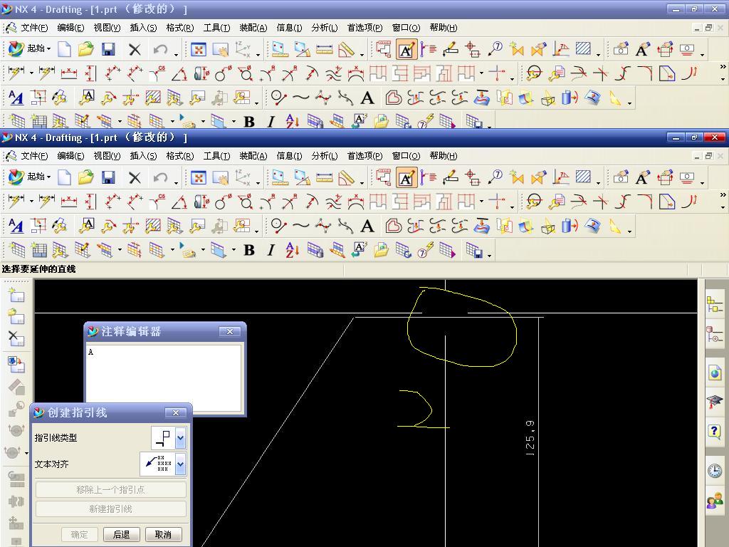The width and height of the screenshot is (729, 547).
Task: Click the crosshatch fill icon in lower window
Action: click(583, 177)
